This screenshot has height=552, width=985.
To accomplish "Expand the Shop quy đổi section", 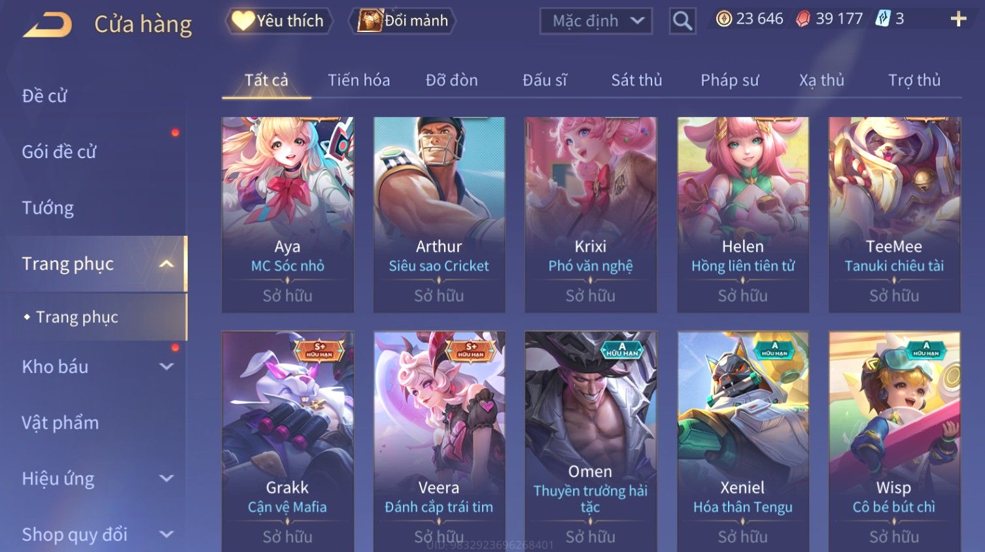I will 167,534.
